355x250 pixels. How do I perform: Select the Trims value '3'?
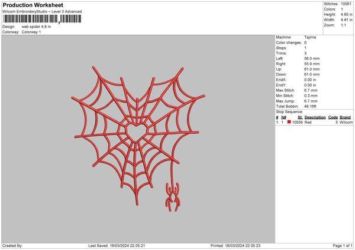point(305,54)
